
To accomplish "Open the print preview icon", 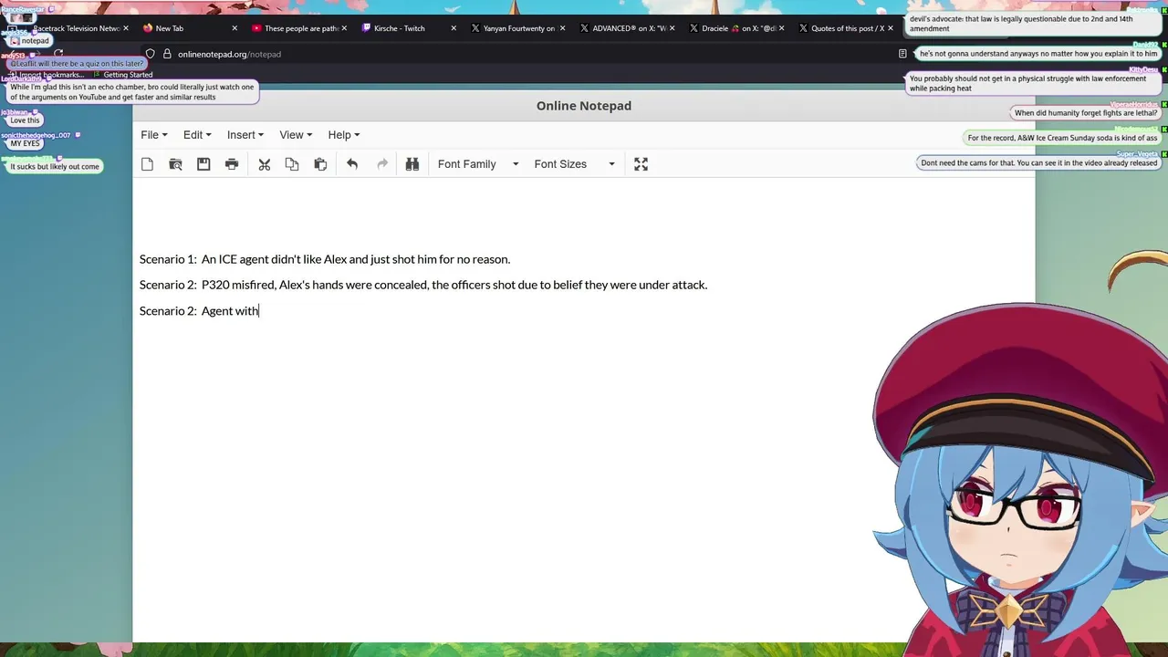I will pos(176,164).
